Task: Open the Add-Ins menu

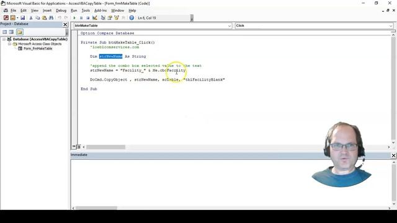Action: point(100,11)
